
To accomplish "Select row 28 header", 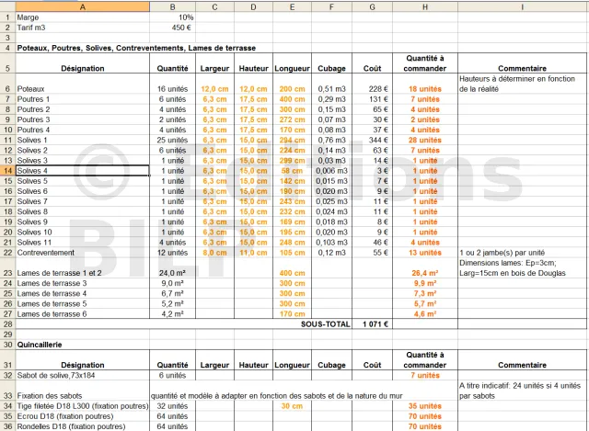I will tap(7, 323).
